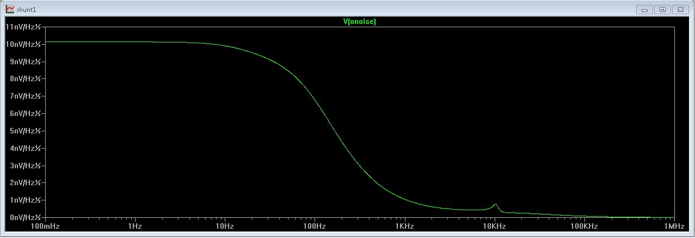Screen dimensions: 695x238
Task: Select the V(onoise) trace label
Action: (x=359, y=22)
